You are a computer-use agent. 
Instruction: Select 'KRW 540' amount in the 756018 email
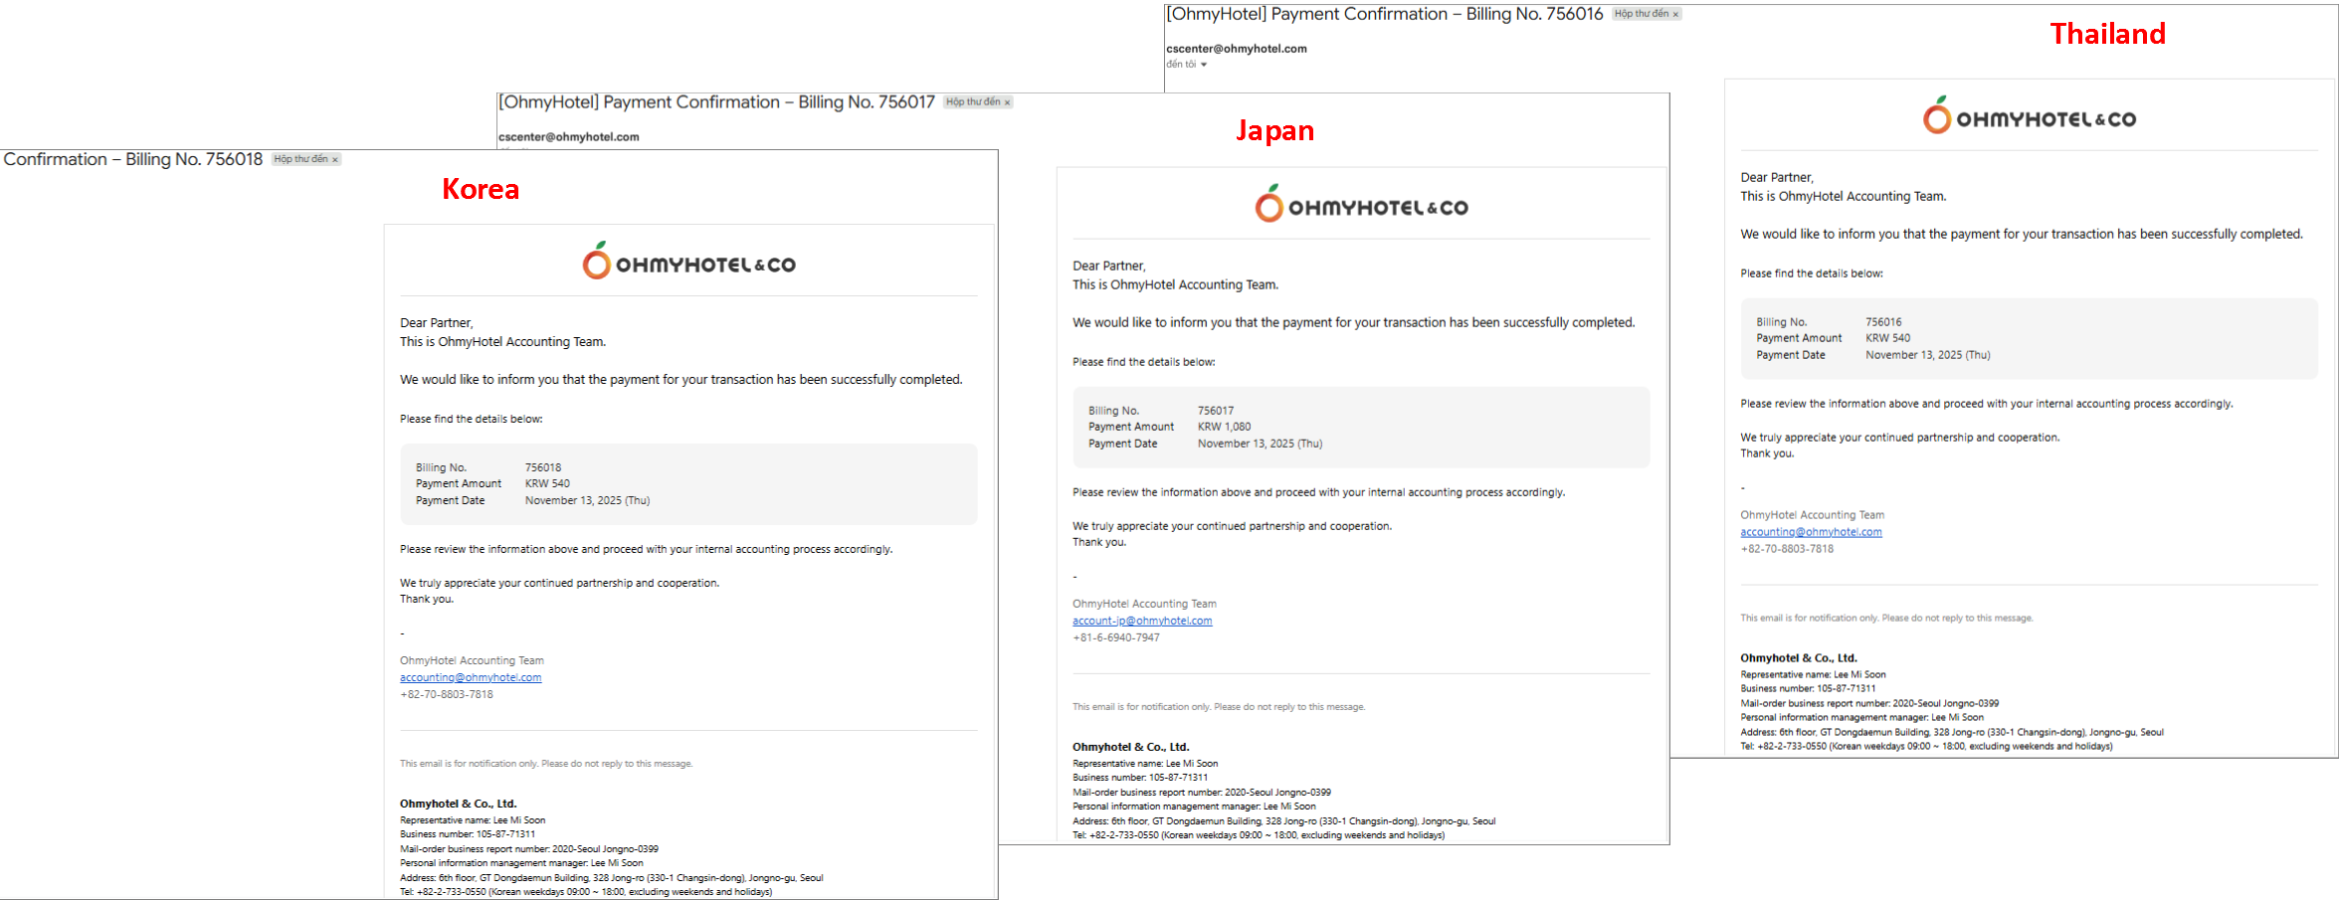tap(547, 484)
